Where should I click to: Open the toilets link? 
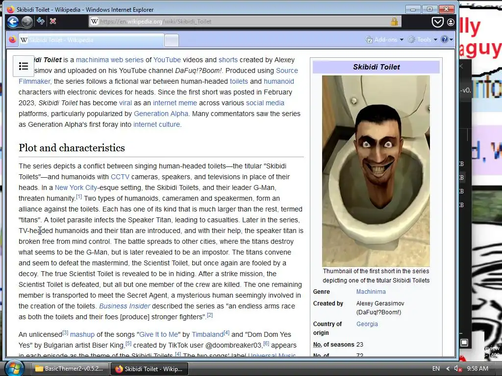tap(239, 82)
